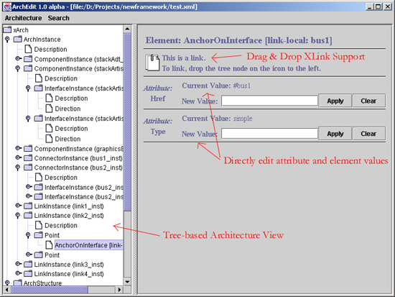This screenshot has width=395, height=297.
Task: Click horizontal scrollbar left arrow
Action: pyautogui.click(x=6, y=289)
